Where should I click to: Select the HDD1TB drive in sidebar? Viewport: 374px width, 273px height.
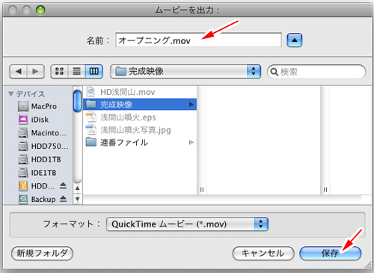click(37, 159)
